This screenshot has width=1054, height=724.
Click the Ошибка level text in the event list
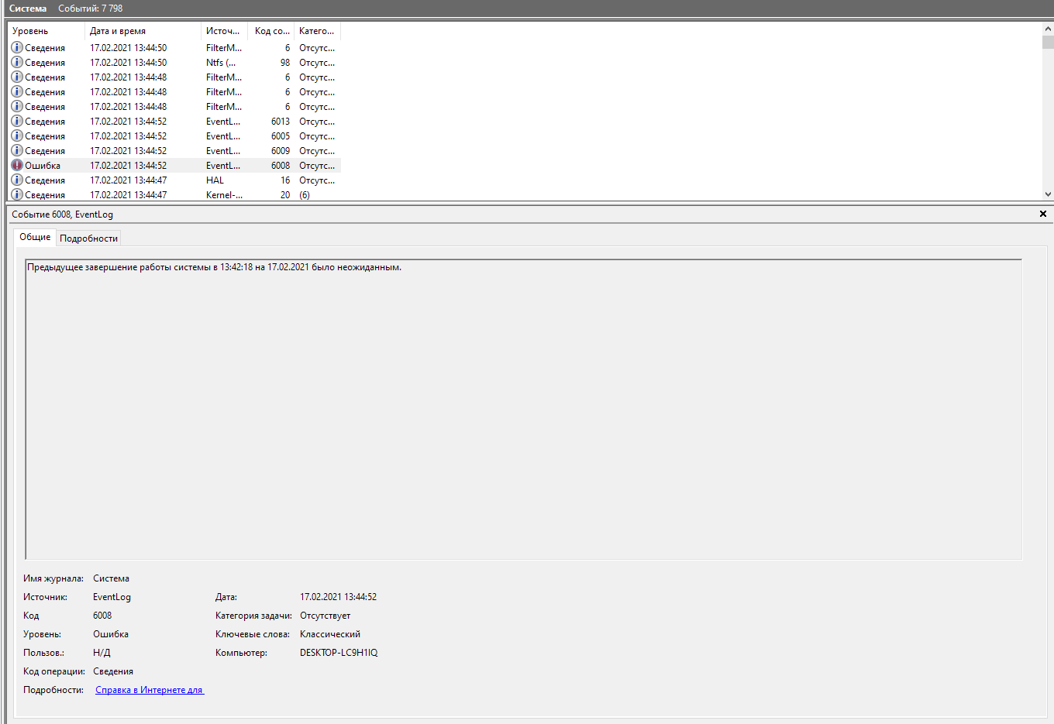click(x=43, y=166)
